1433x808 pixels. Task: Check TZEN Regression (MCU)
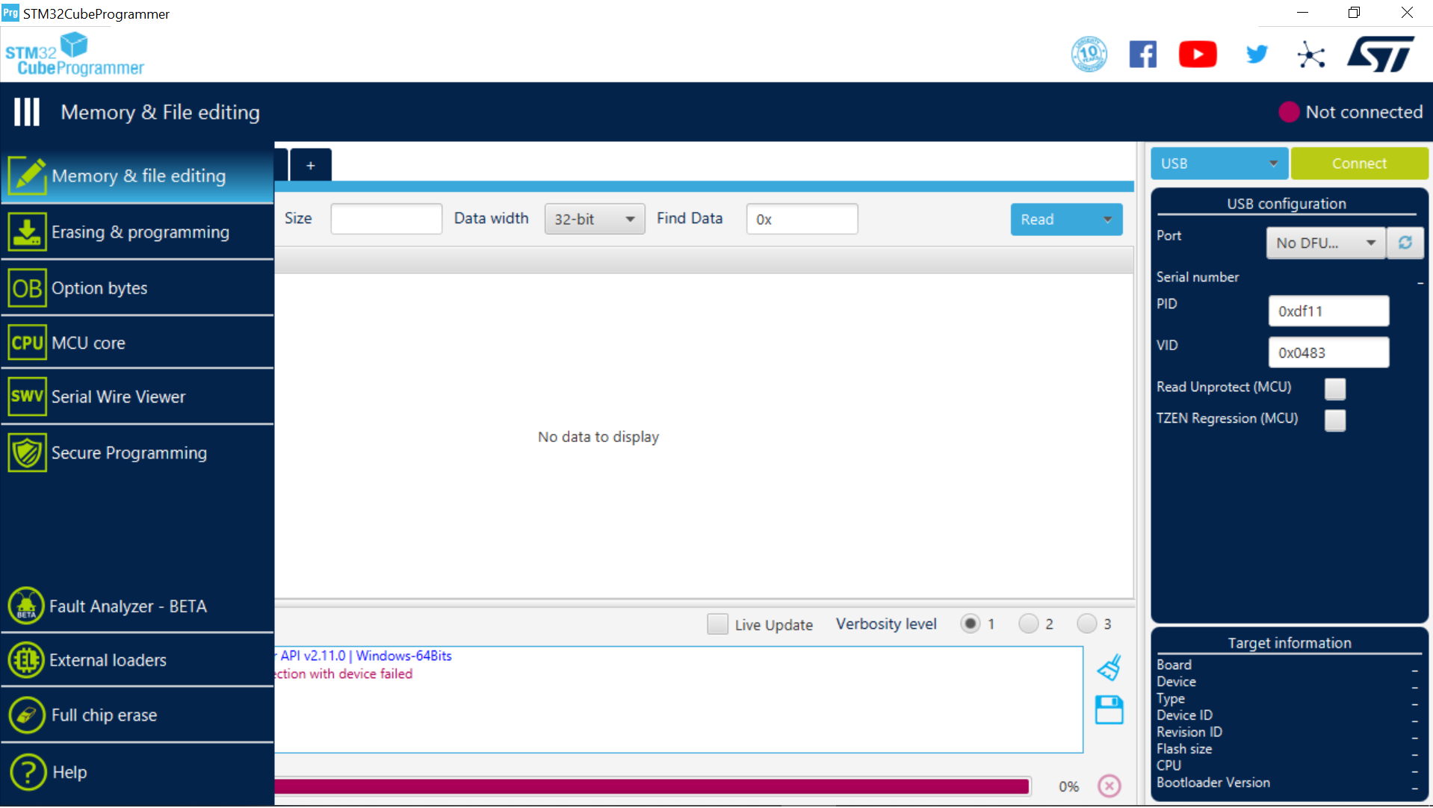(1335, 420)
